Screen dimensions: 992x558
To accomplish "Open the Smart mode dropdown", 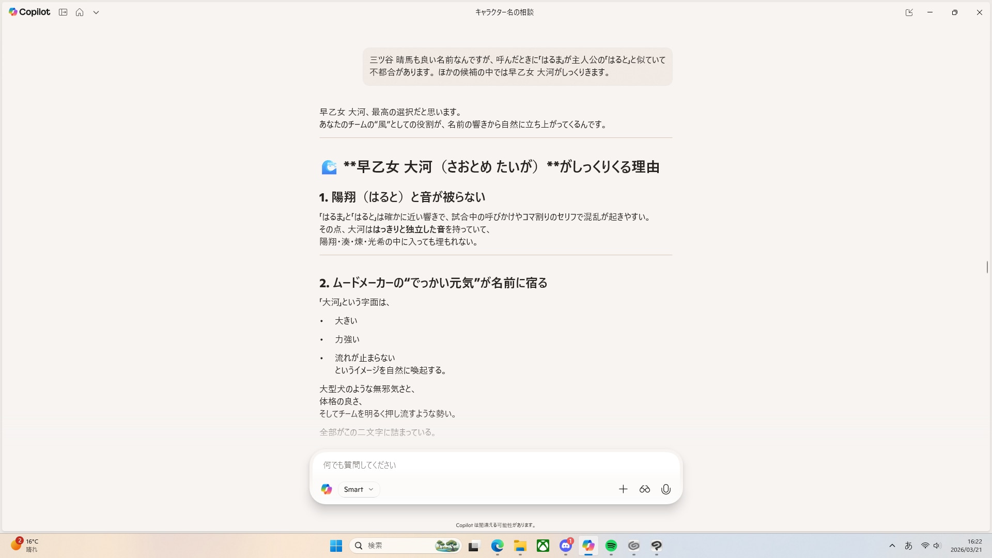I will coord(359,489).
